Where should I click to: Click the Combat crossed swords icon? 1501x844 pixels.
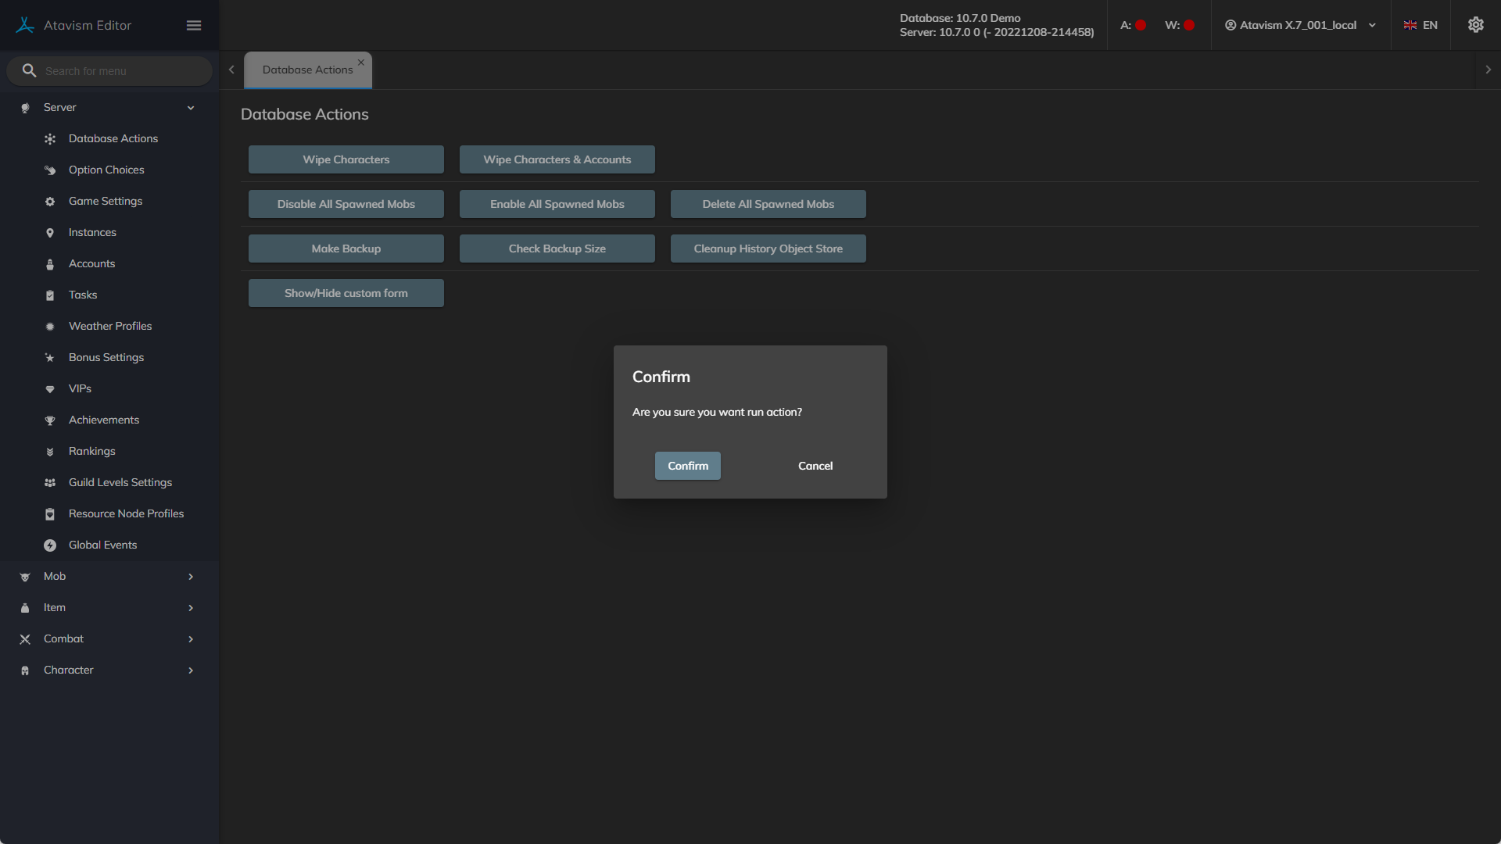coord(25,639)
